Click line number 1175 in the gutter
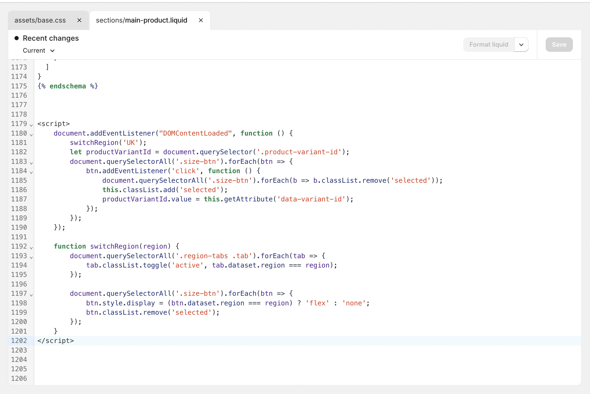Image resolution: width=590 pixels, height=394 pixels. [x=19, y=86]
